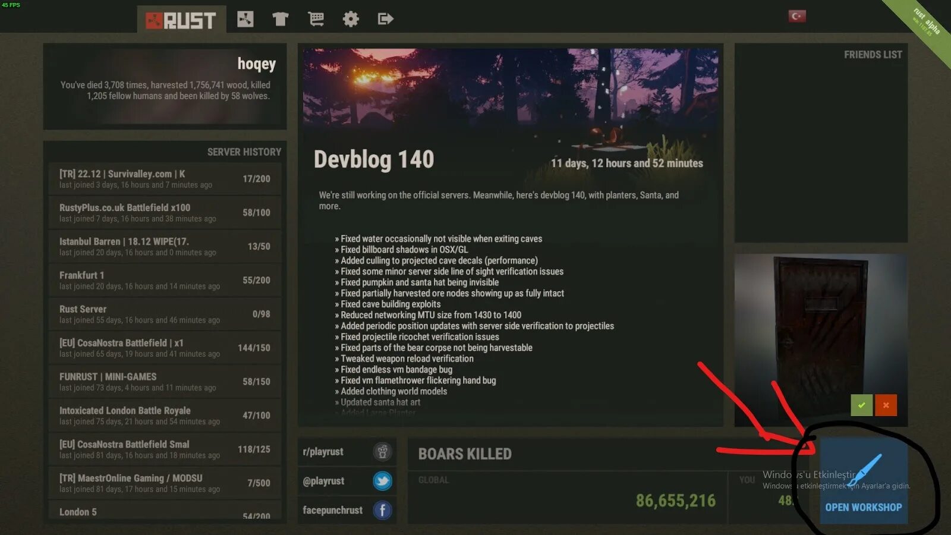Click the Turkish flag language icon

click(797, 16)
